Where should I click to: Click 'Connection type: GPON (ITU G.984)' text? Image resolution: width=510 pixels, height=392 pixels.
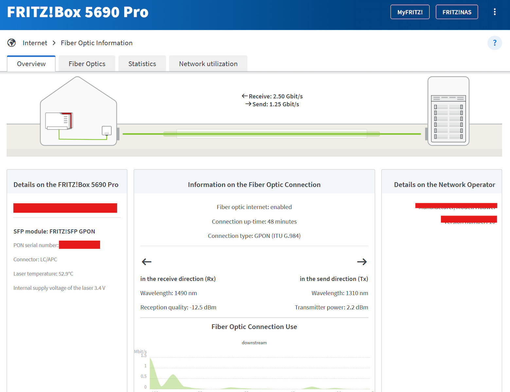tap(254, 236)
